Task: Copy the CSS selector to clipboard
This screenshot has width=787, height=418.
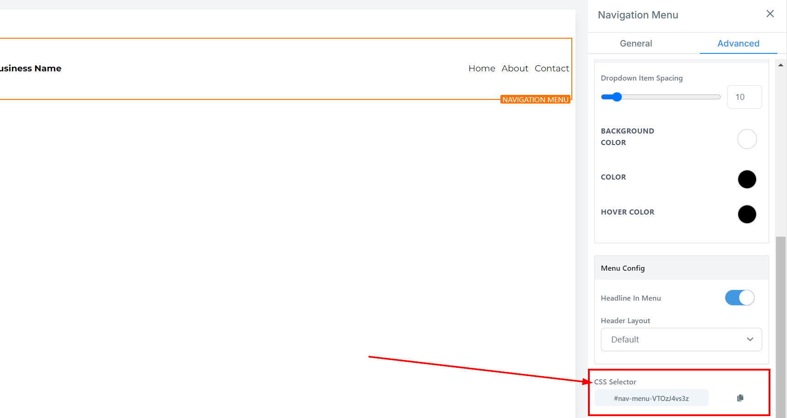Action: [740, 398]
